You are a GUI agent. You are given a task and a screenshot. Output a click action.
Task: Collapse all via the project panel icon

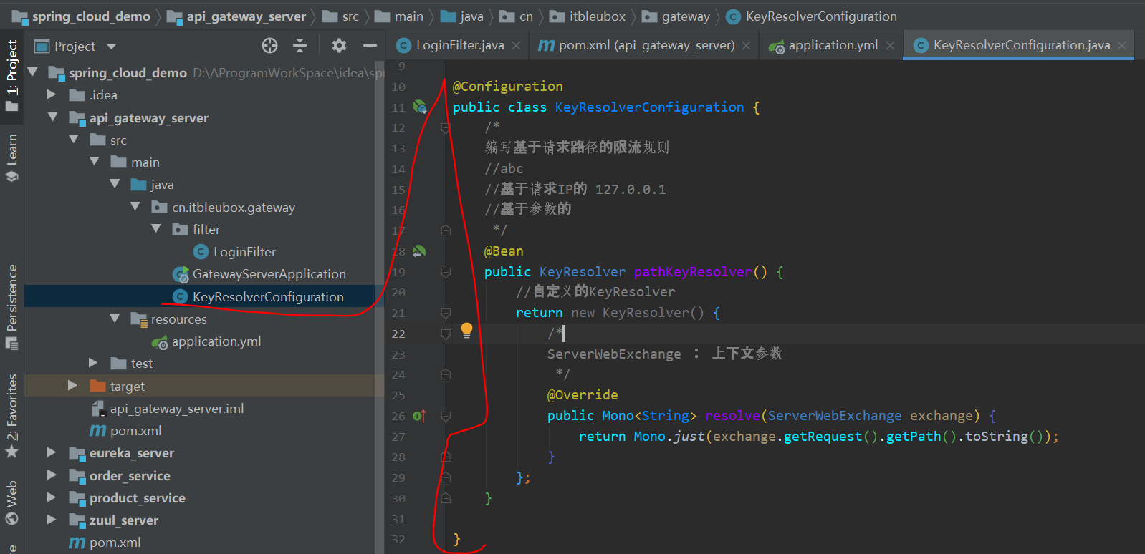click(300, 46)
